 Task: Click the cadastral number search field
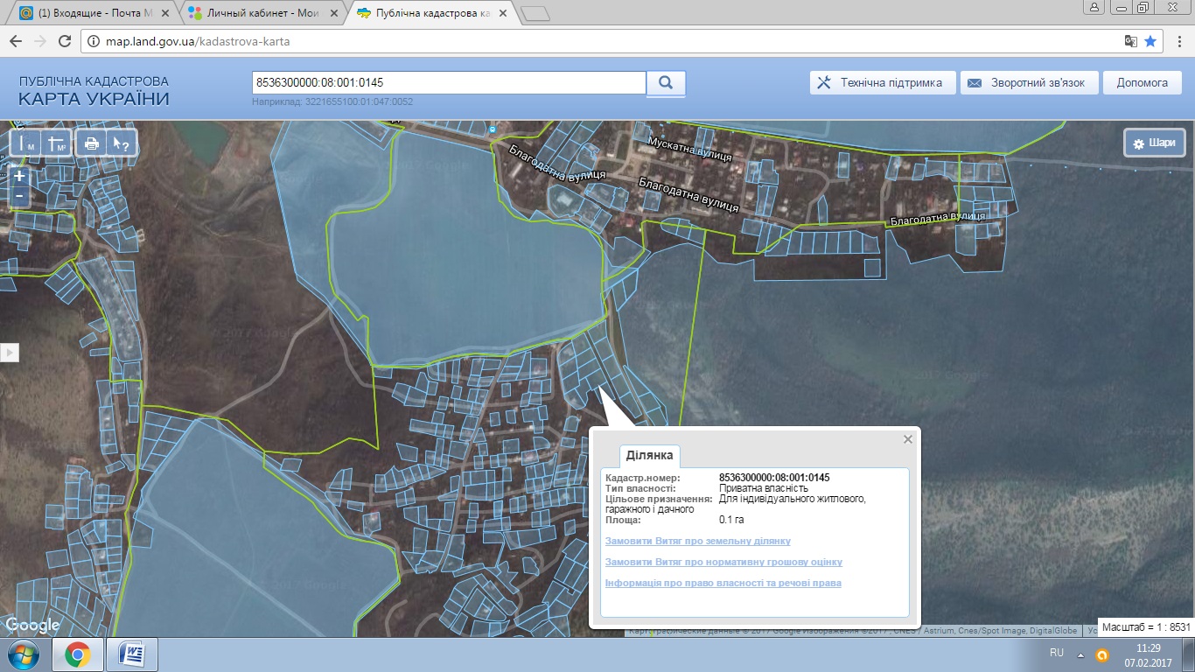(x=448, y=83)
